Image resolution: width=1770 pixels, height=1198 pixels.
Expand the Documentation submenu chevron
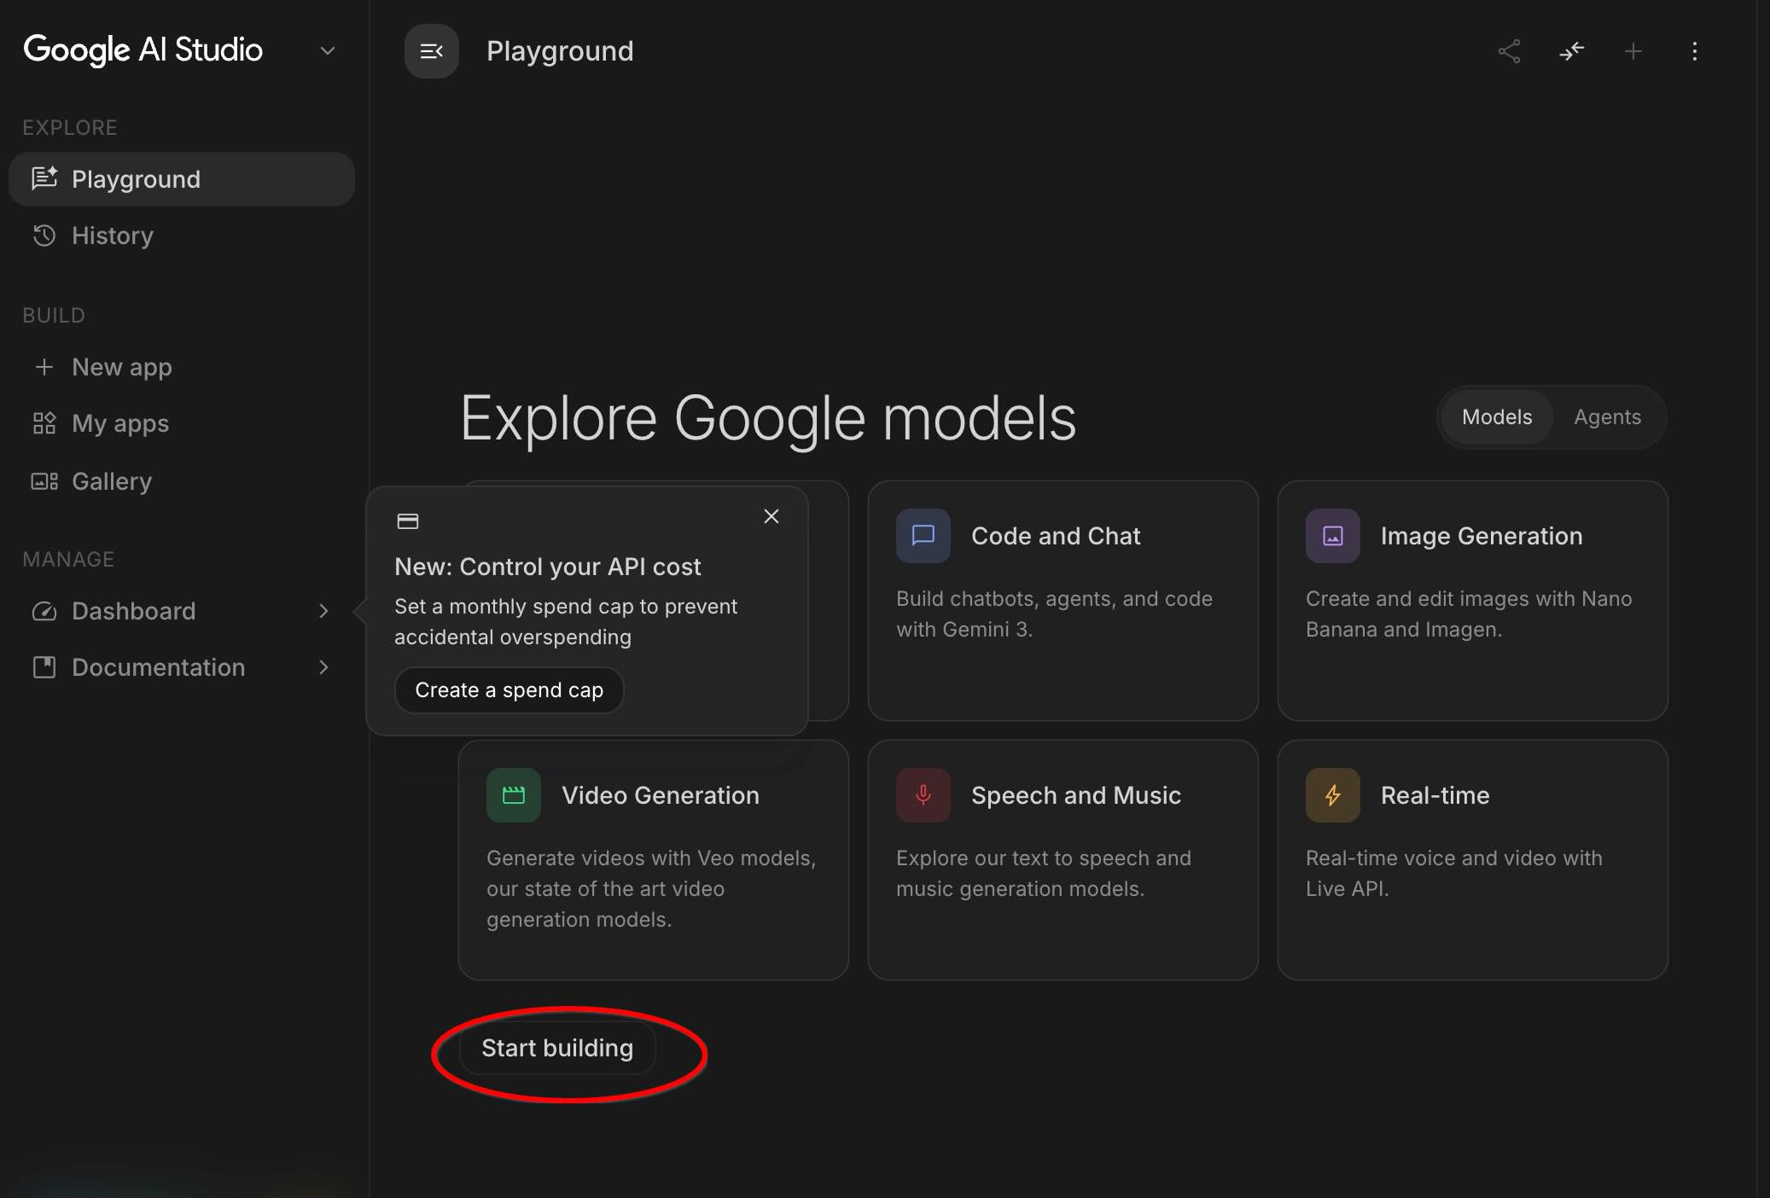point(323,667)
